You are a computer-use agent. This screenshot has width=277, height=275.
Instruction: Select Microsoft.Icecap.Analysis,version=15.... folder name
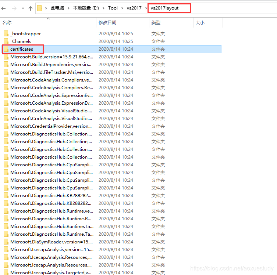point(52,250)
